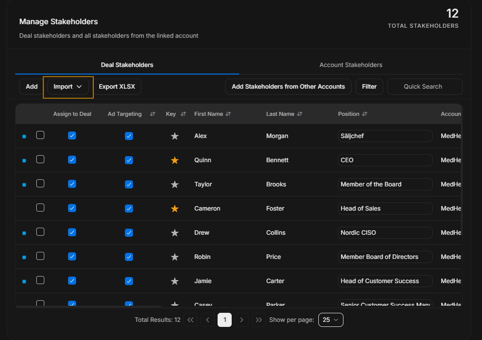Click Export XLSX button
482x340 pixels.
pyautogui.click(x=117, y=87)
